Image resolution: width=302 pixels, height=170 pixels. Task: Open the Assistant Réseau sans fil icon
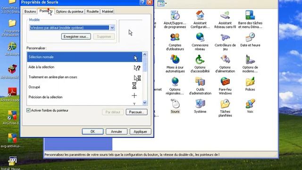pos(225,19)
